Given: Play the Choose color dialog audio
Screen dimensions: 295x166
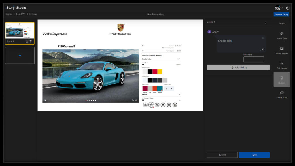Looking at the screenshot, I should pyautogui.click(x=263, y=50).
